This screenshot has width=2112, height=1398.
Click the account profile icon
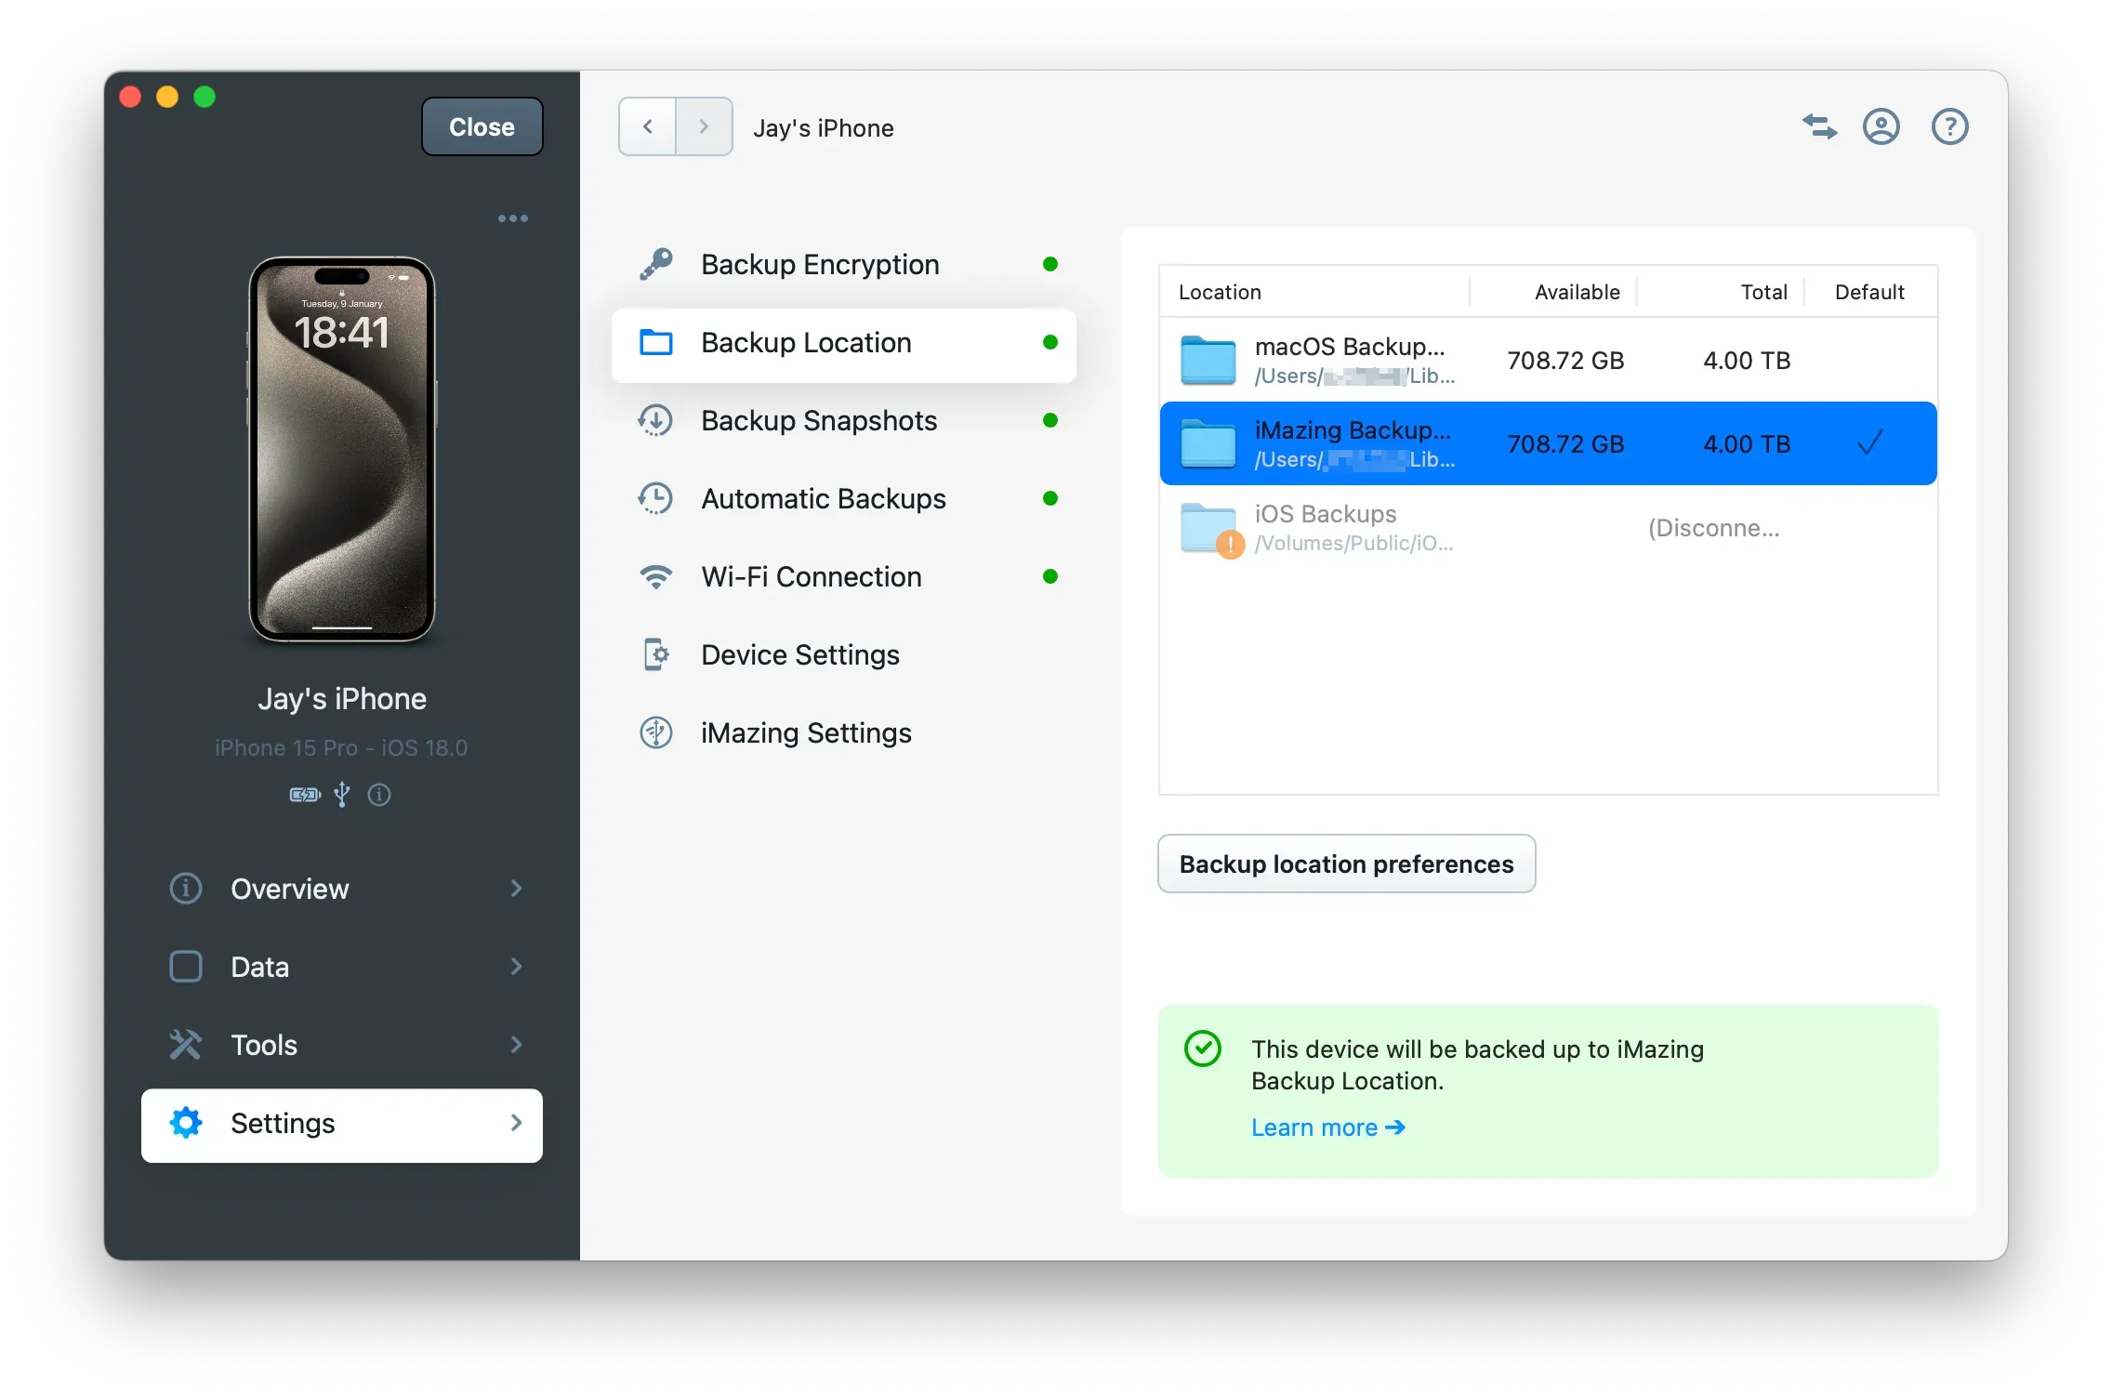click(1881, 126)
